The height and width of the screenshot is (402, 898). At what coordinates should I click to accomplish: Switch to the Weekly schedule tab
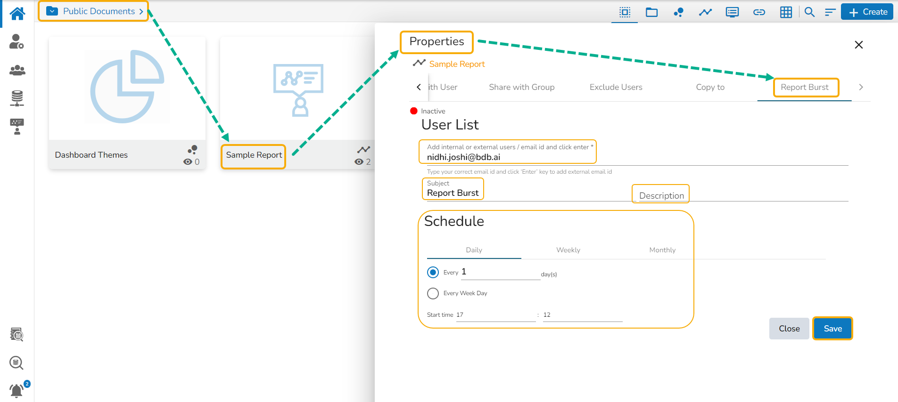568,250
